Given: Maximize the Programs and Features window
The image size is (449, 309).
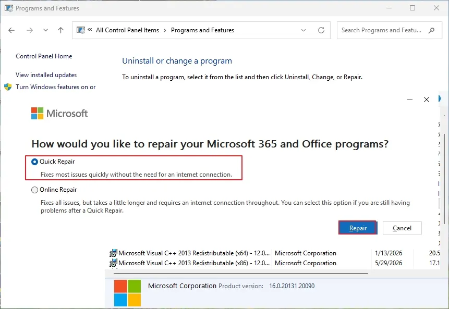Looking at the screenshot, I should tap(412, 8).
